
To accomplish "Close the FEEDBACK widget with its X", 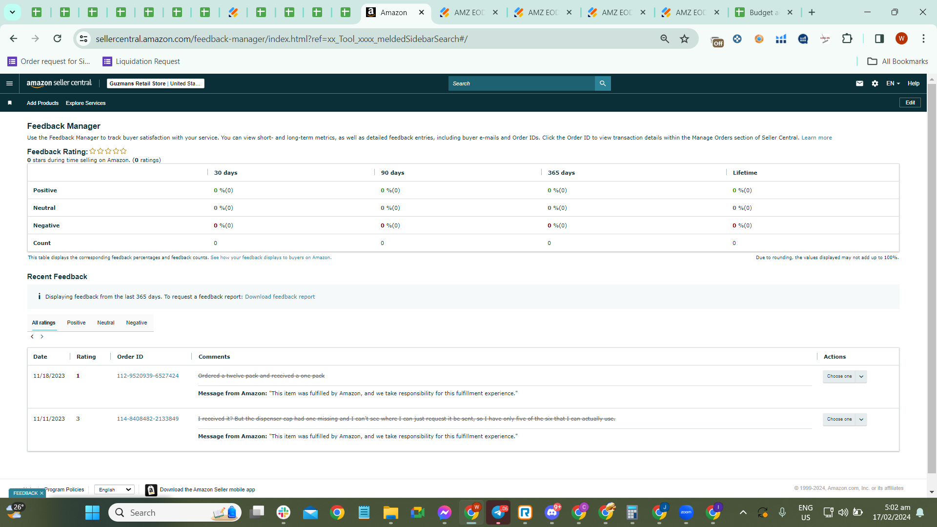I will [x=41, y=493].
